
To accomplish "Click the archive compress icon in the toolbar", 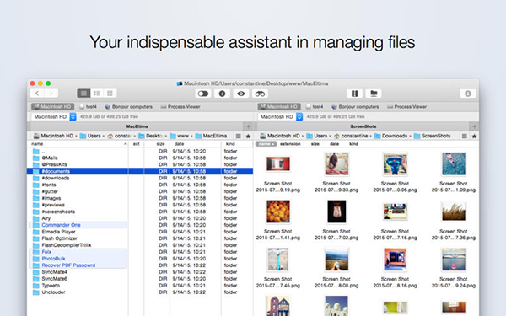I will (354, 94).
